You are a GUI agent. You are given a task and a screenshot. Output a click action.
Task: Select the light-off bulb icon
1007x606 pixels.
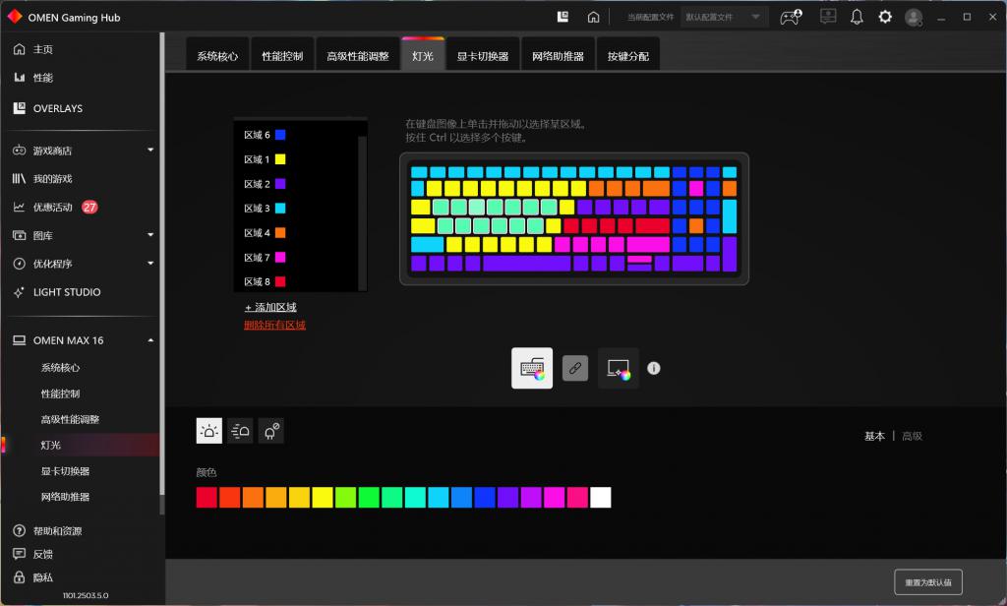point(271,431)
